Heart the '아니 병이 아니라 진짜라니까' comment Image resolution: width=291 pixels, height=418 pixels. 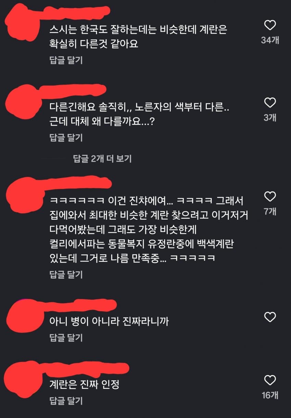(x=270, y=317)
